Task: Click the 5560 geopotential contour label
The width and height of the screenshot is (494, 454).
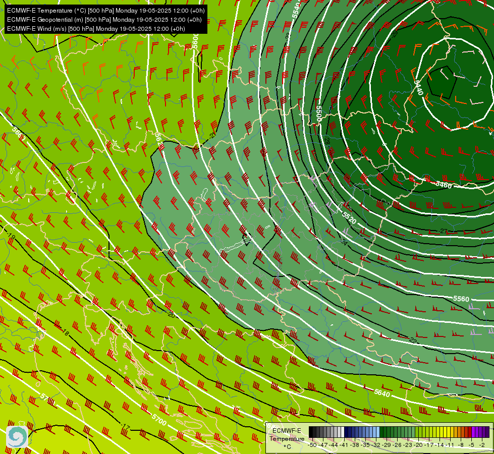Action: pos(461,299)
